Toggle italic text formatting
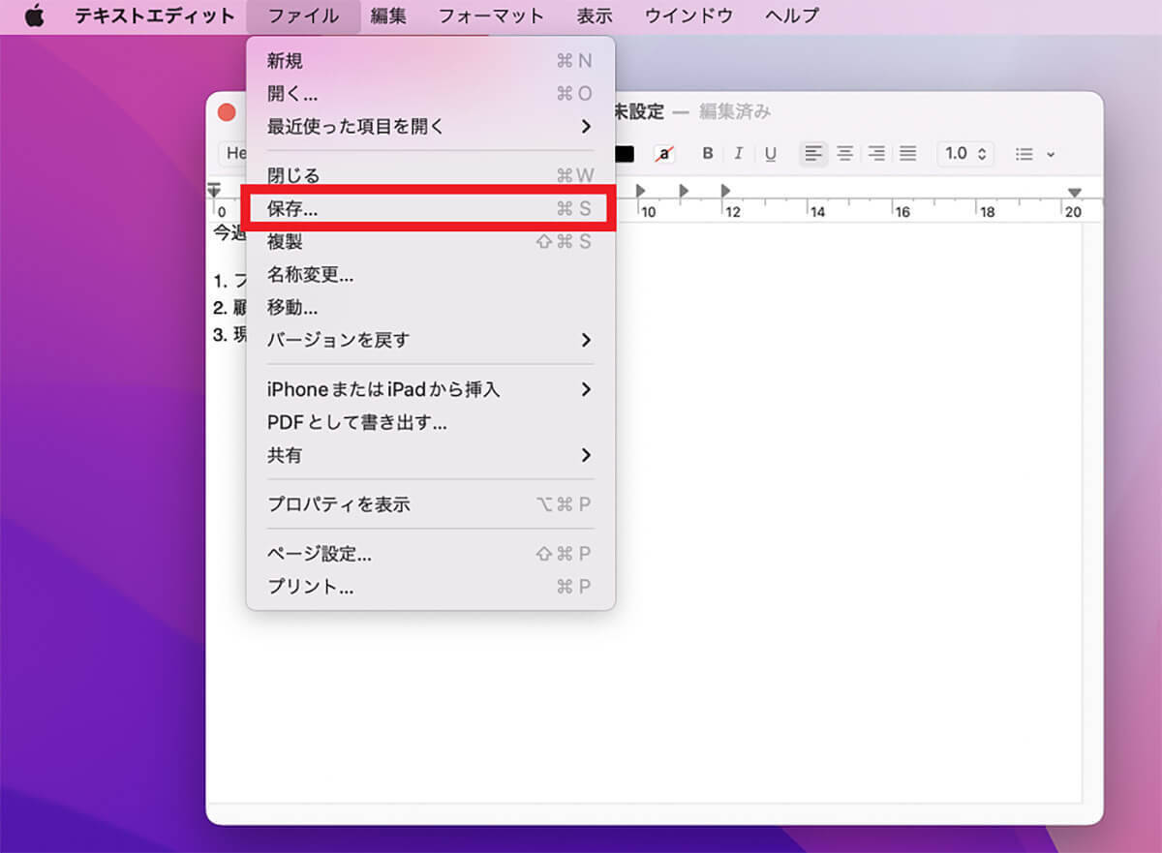Image resolution: width=1162 pixels, height=853 pixels. [x=738, y=154]
